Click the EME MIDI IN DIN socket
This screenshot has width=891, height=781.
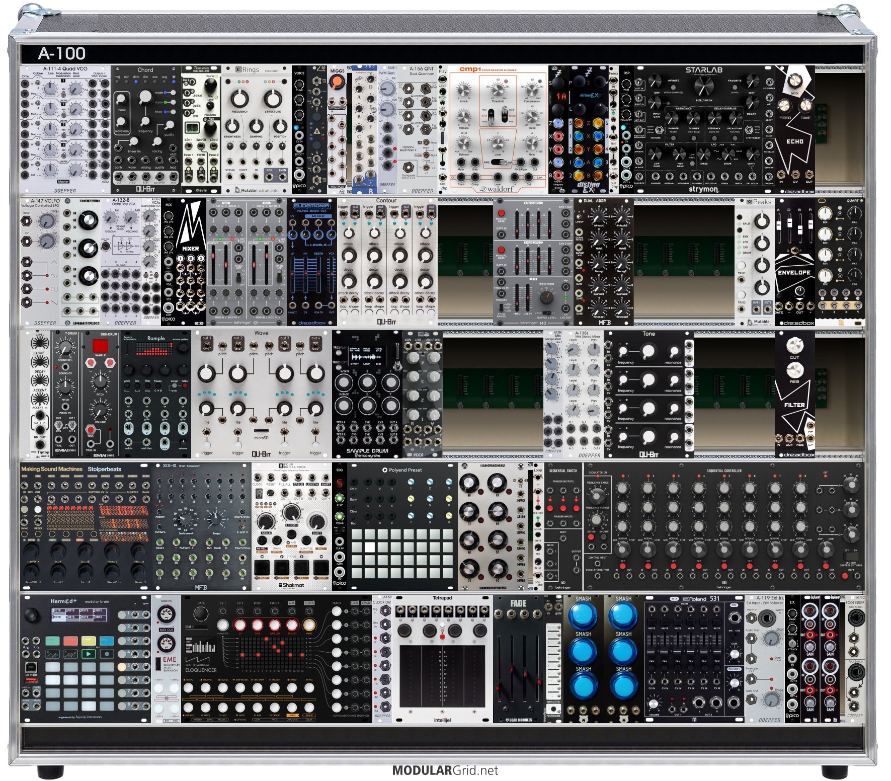point(166,615)
